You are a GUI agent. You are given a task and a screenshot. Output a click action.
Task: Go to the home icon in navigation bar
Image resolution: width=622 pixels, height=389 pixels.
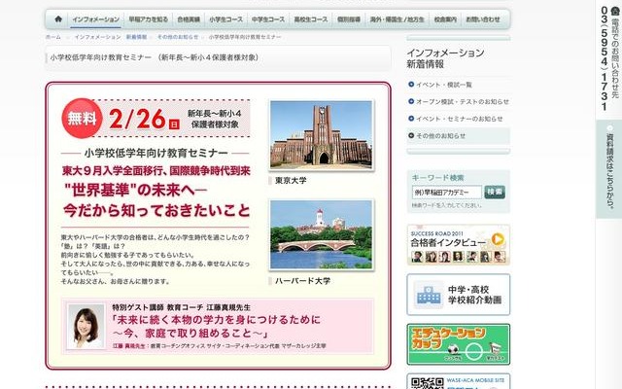point(58,19)
